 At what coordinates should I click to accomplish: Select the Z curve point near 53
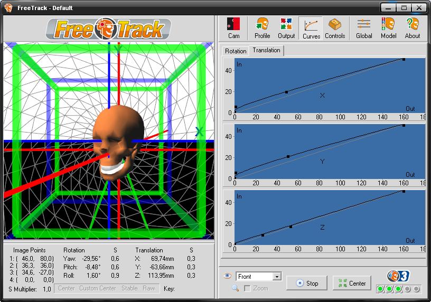tap(291, 227)
